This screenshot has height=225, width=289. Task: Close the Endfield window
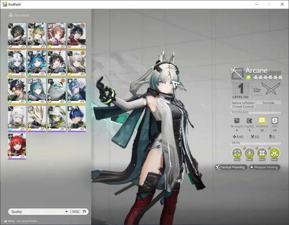coord(282,4)
